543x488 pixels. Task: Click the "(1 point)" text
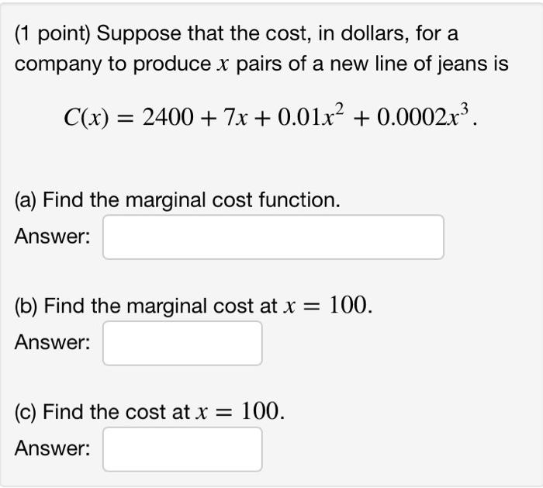pos(52,34)
